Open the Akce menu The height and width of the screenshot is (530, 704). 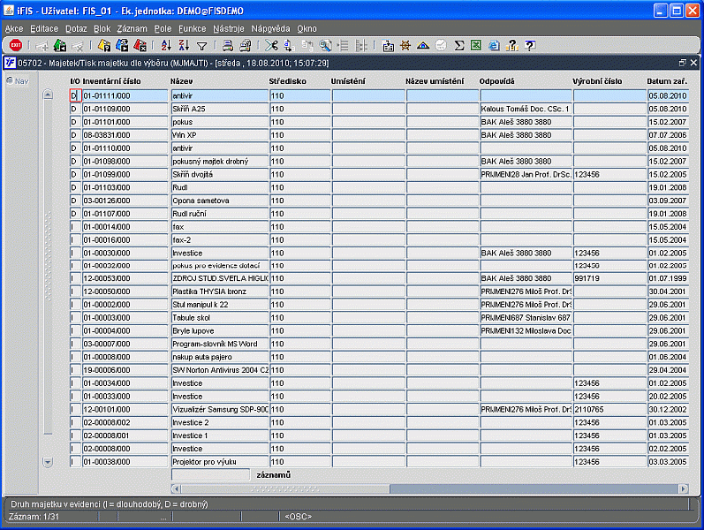14,29
